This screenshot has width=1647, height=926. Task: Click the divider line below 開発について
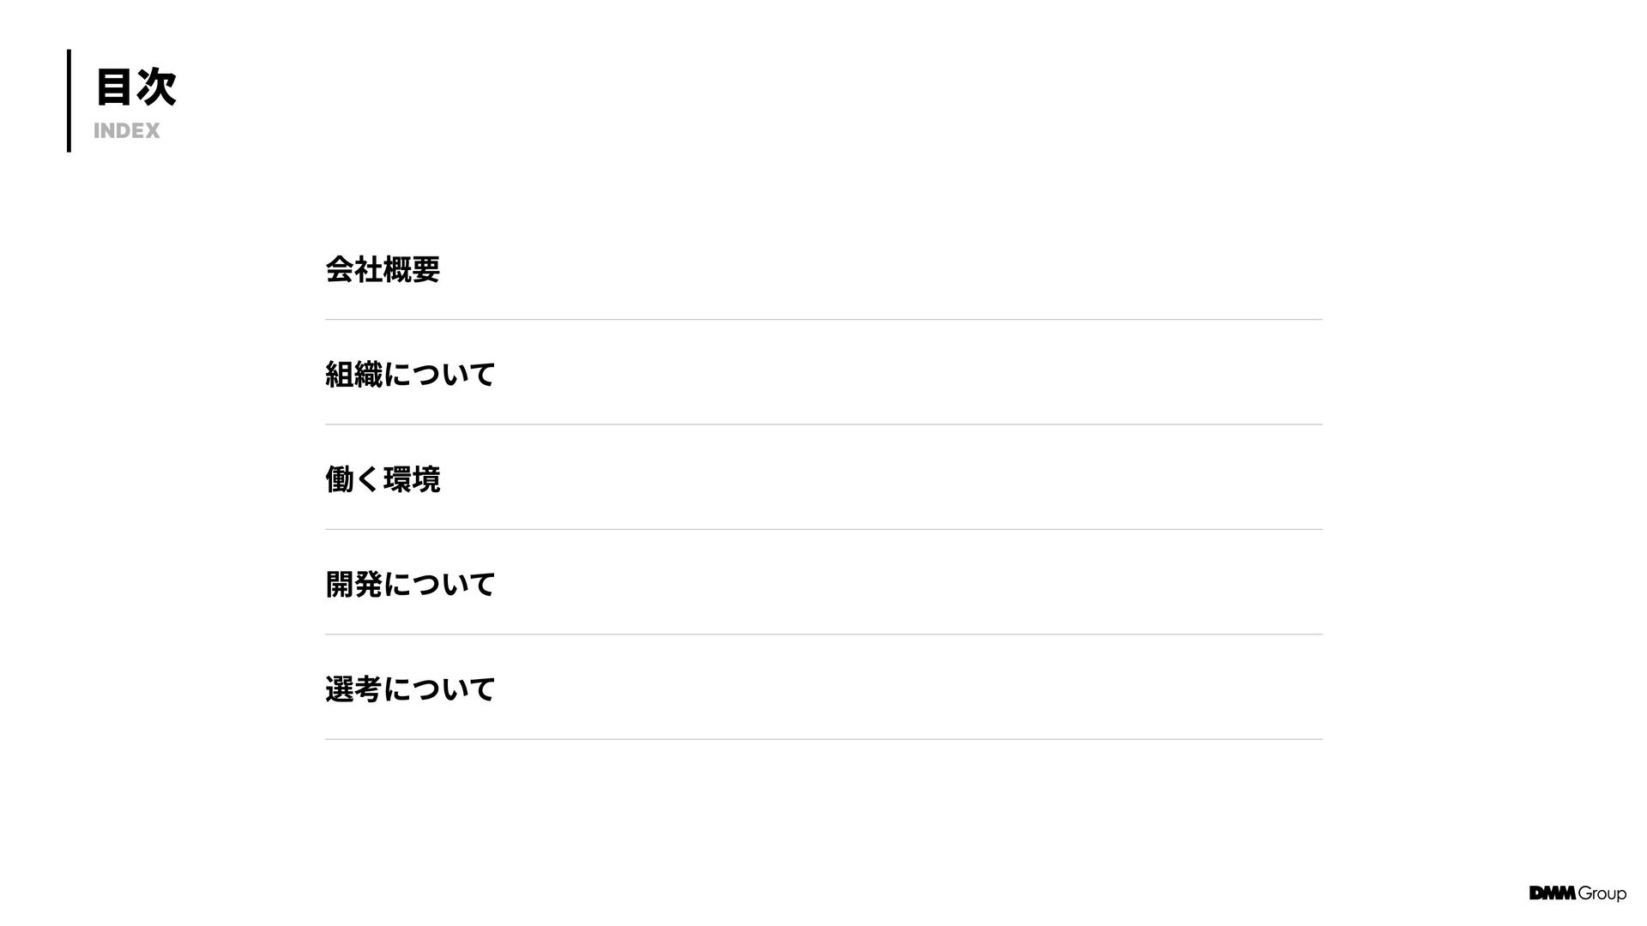[823, 634]
